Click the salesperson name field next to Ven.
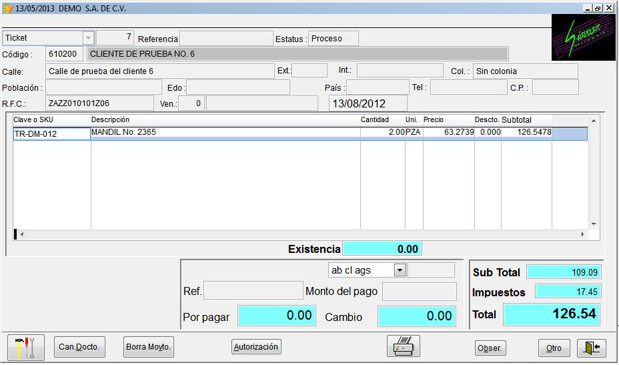619x365 pixels. 261,103
